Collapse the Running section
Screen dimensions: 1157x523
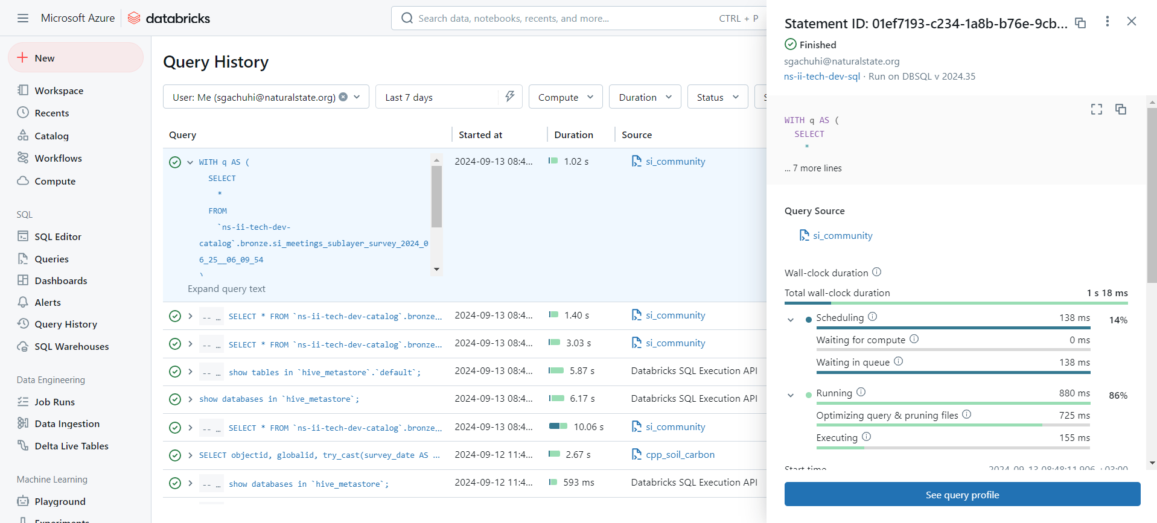point(791,395)
